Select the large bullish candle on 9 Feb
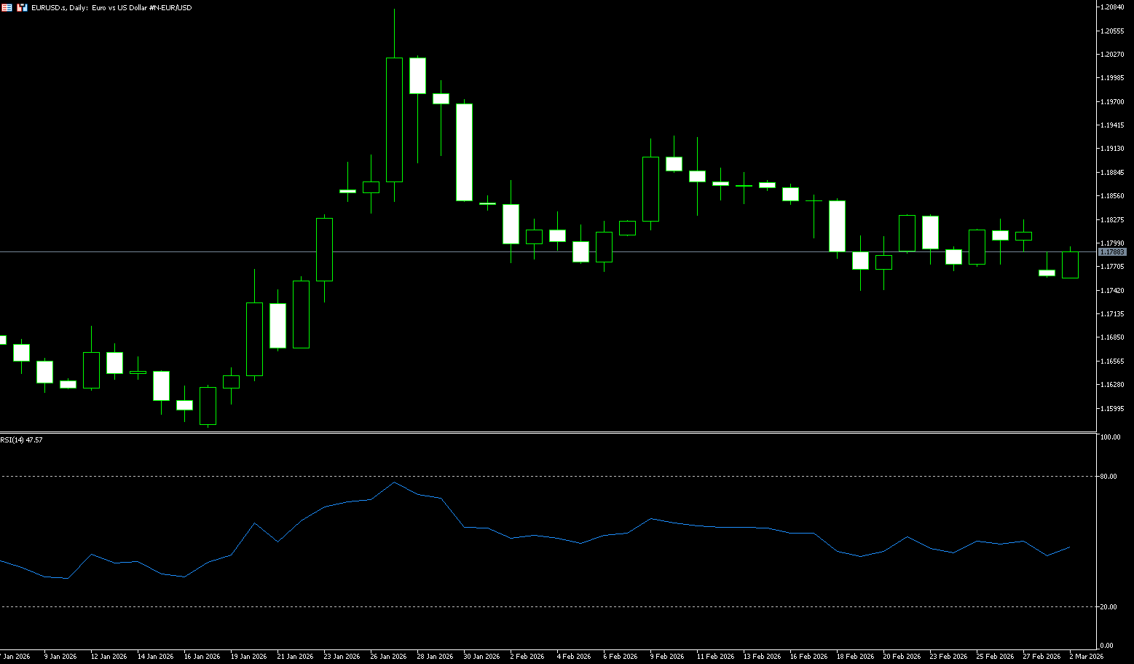The image size is (1134, 664). 650,189
